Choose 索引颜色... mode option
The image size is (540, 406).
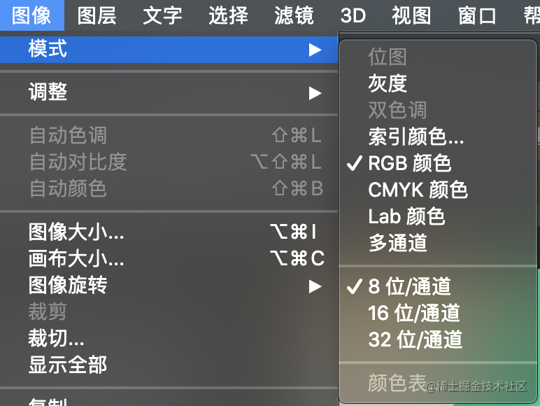[438, 136]
